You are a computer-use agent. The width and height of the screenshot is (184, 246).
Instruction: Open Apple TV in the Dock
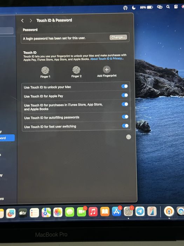(23, 213)
